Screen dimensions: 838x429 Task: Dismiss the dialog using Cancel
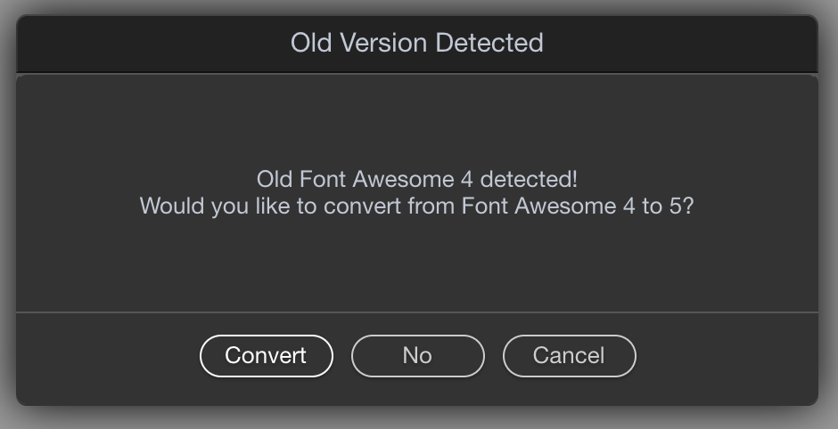569,356
